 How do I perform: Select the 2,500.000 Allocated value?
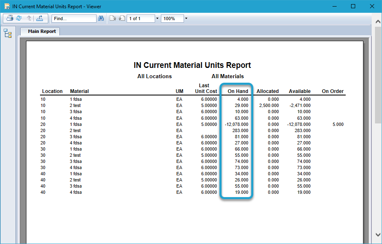tap(269, 105)
